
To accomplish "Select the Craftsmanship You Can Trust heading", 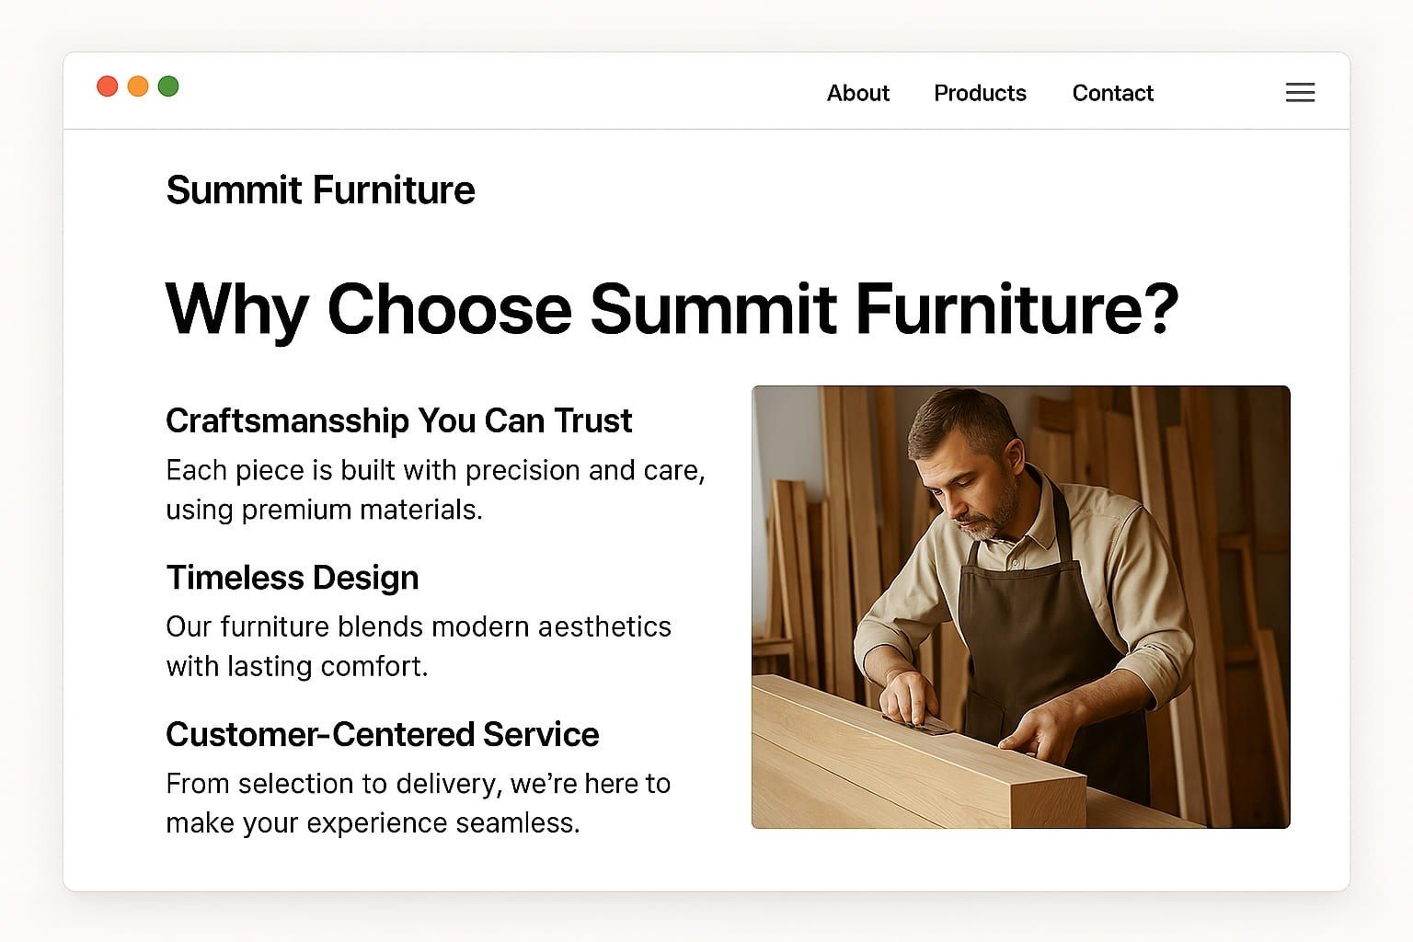I will 398,420.
